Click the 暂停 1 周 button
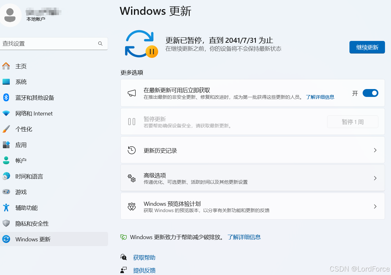This screenshot has width=391, height=275. [353, 122]
